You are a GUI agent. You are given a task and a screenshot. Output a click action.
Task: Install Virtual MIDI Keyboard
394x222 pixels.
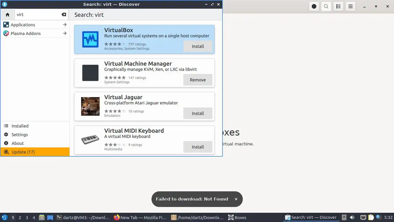click(x=198, y=147)
